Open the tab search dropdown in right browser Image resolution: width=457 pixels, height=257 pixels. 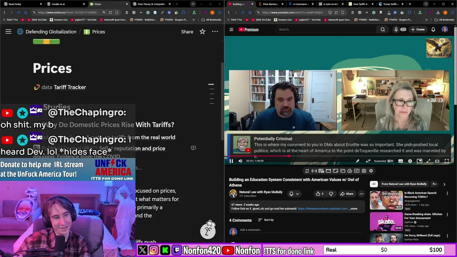tap(426, 4)
